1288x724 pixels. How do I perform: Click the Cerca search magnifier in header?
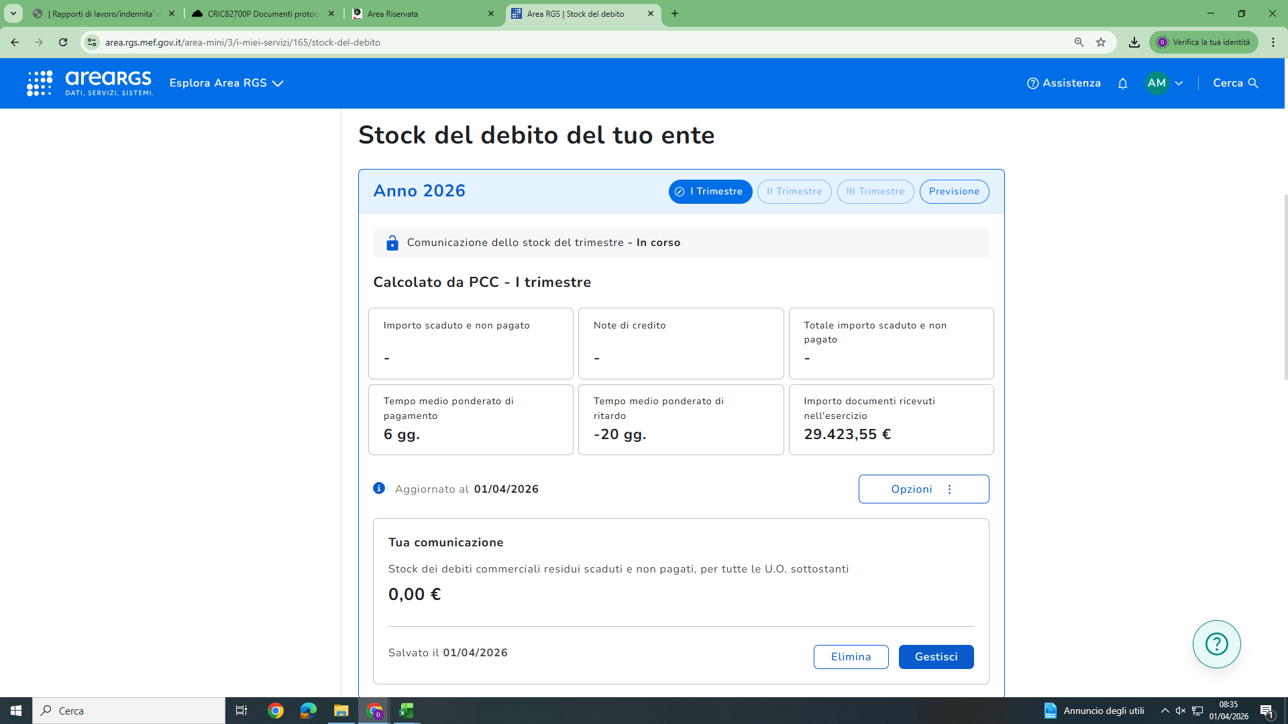tap(1253, 83)
